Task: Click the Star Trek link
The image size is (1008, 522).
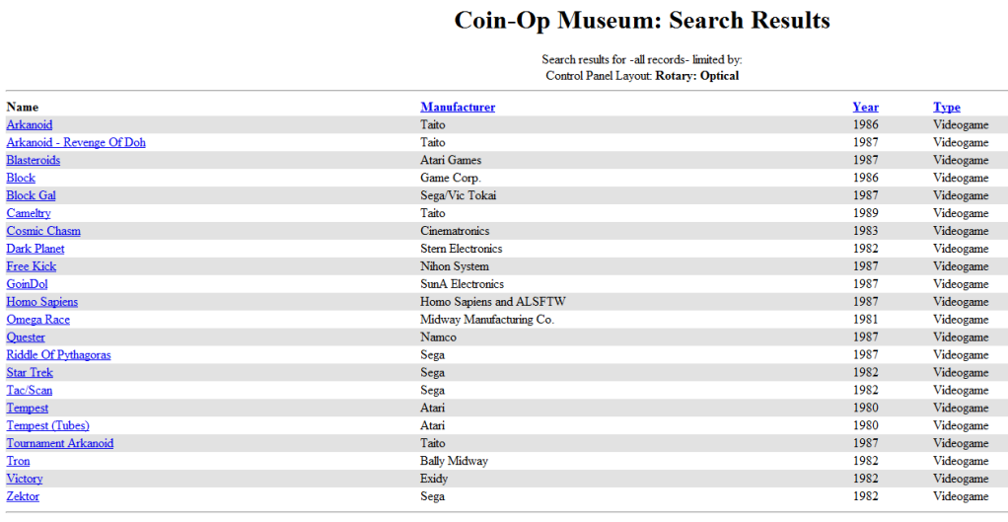Action: click(30, 374)
